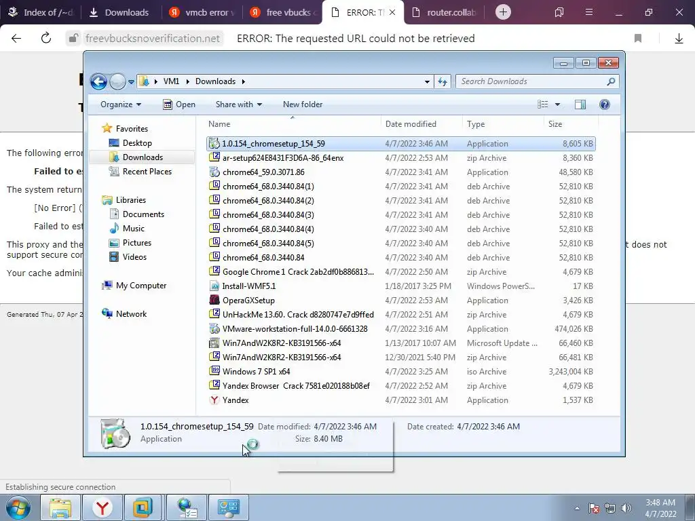Select the chrome64_68.0.3440.84(3) deb file

click(400, 215)
